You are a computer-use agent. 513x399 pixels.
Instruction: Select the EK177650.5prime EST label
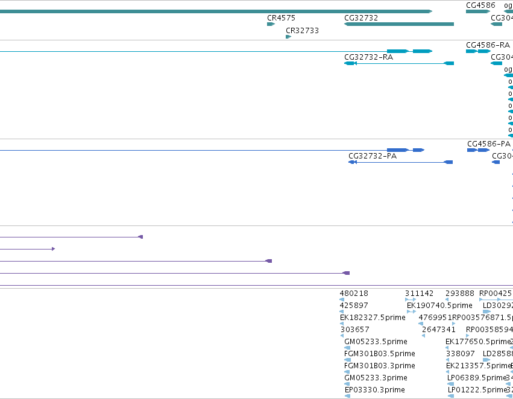pyautogui.click(x=477, y=342)
